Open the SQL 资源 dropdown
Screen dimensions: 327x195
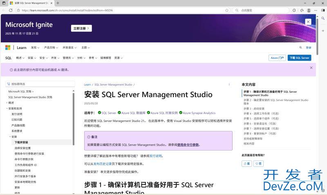click(x=119, y=58)
